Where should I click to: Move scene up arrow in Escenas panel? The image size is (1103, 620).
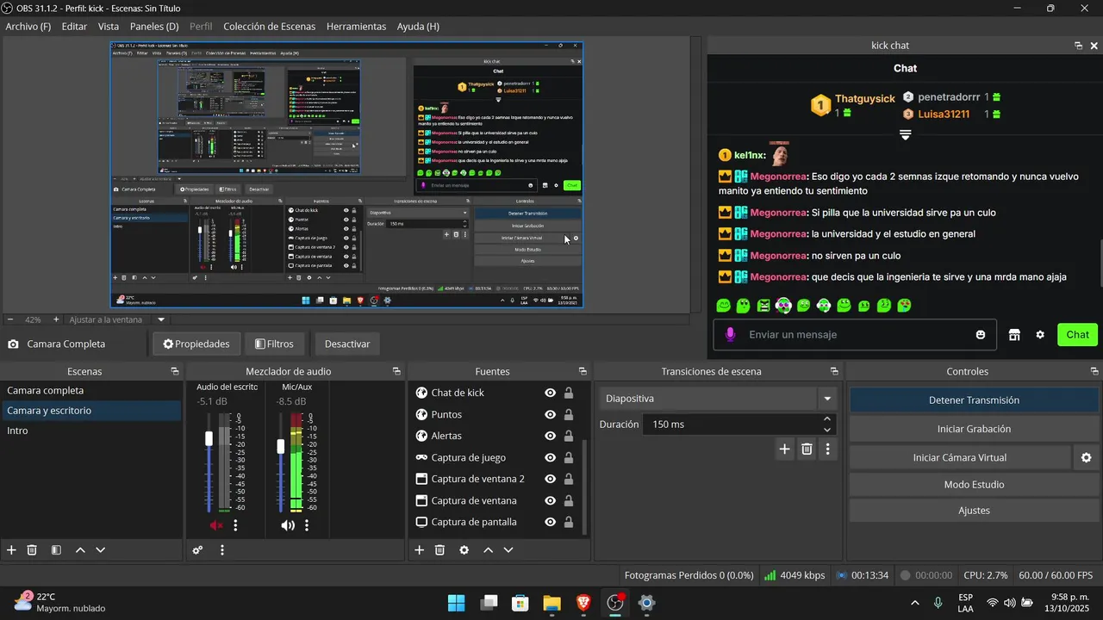(x=80, y=550)
